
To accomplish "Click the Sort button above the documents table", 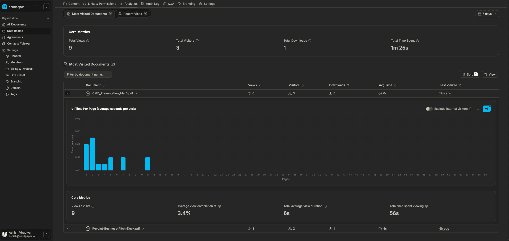I will [469, 74].
